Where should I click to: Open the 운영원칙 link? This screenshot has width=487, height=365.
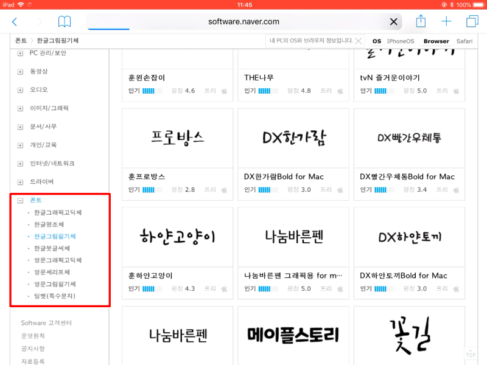33,336
